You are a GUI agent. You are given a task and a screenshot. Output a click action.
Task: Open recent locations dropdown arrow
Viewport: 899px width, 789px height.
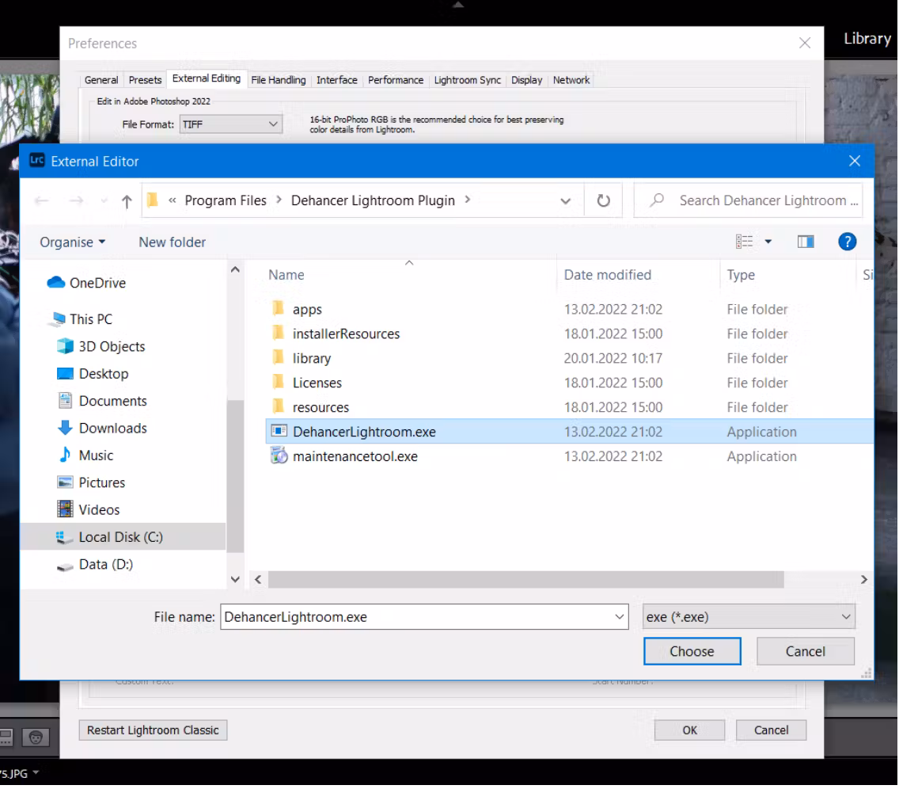tap(104, 201)
